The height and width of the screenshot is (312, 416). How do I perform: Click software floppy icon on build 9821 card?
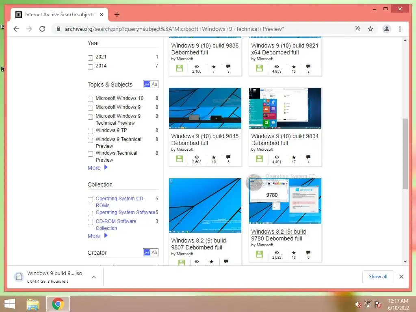[x=260, y=68]
